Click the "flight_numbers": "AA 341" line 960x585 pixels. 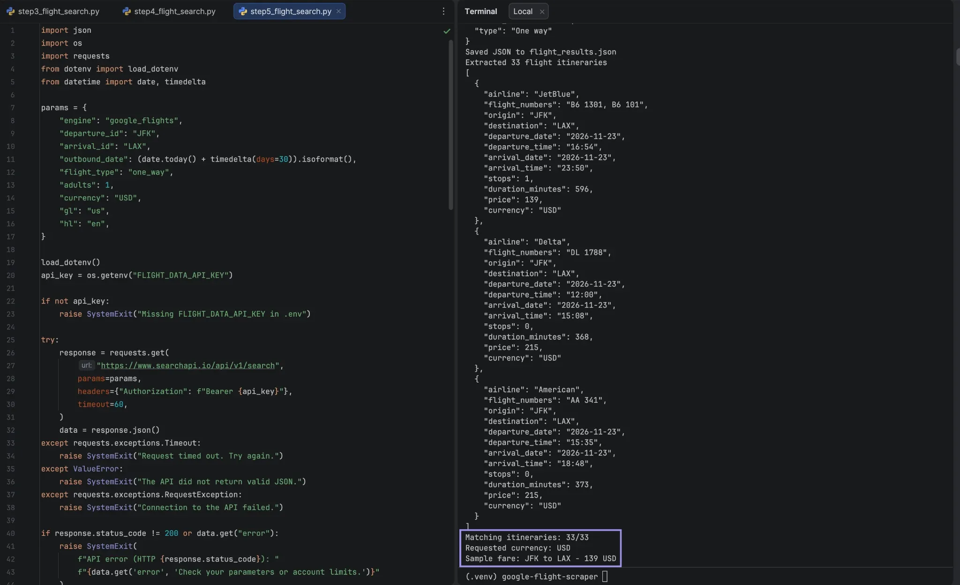(x=545, y=400)
